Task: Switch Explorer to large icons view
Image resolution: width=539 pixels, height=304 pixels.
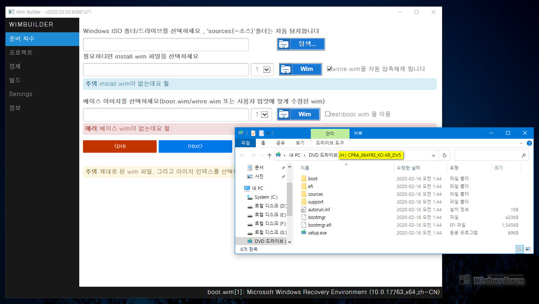Action: pyautogui.click(x=528, y=249)
